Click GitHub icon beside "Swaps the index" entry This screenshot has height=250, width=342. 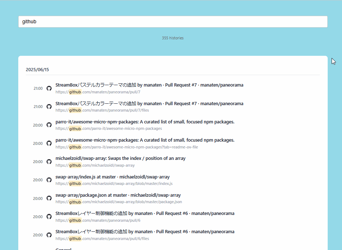click(49, 162)
